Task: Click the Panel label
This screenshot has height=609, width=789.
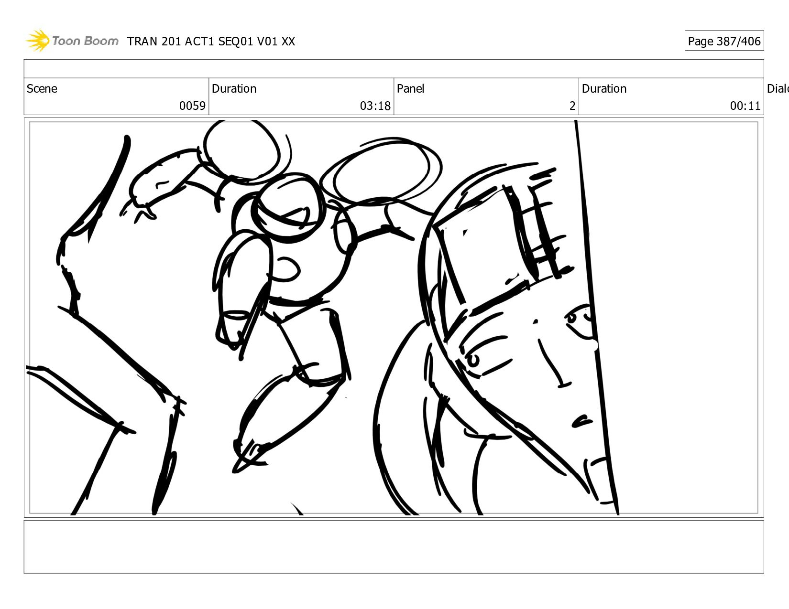Action: pyautogui.click(x=410, y=89)
